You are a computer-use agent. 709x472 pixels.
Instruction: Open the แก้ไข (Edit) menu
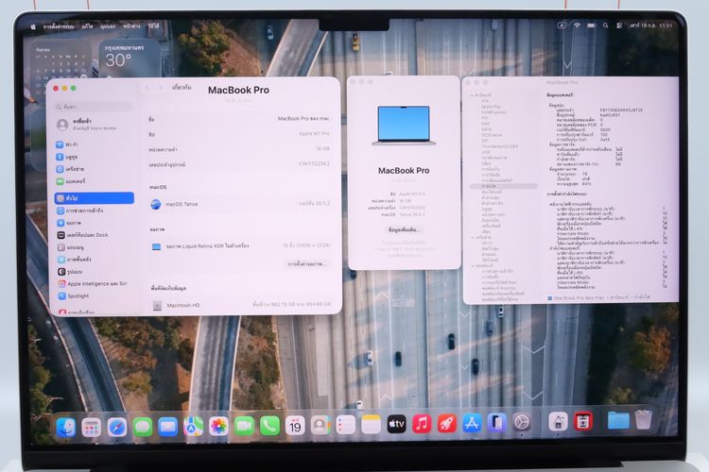(87, 26)
